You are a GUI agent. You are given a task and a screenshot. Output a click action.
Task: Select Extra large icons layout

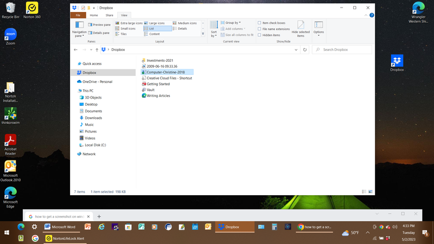[x=129, y=23]
